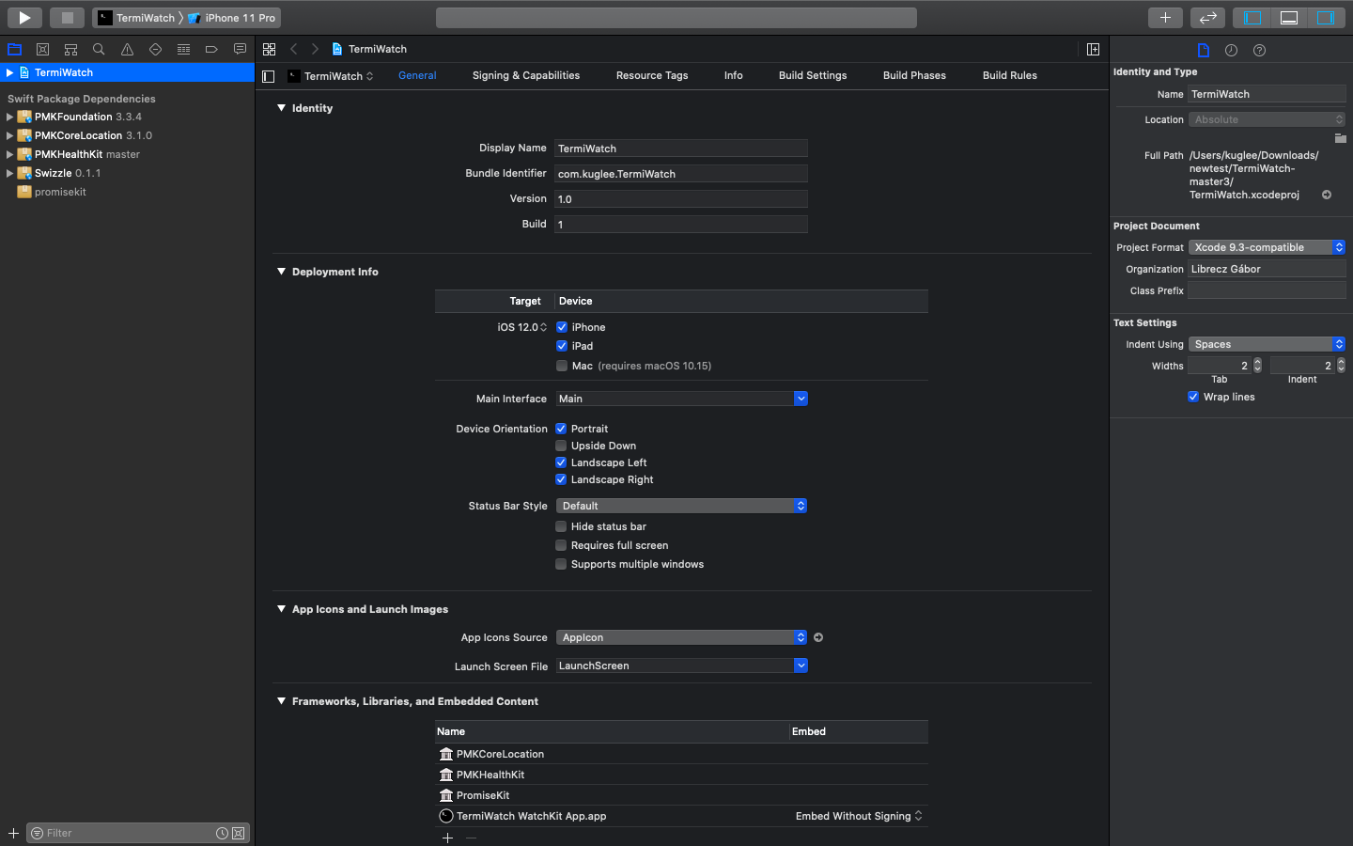
Task: Go back in editor history
Action: (x=293, y=49)
